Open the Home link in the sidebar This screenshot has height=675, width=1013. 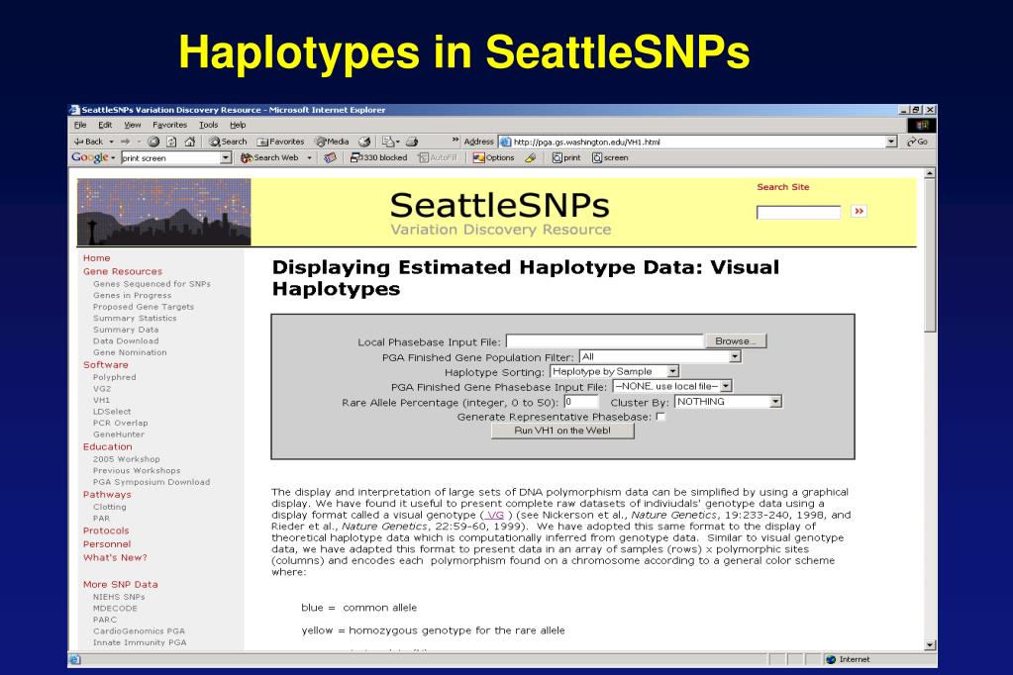(96, 258)
